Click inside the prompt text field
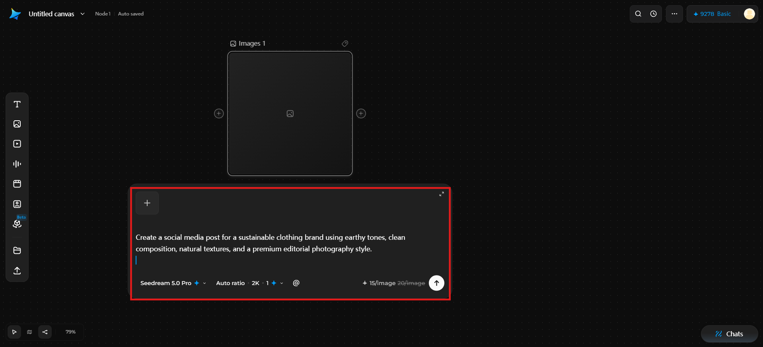763x347 pixels. tap(290, 249)
